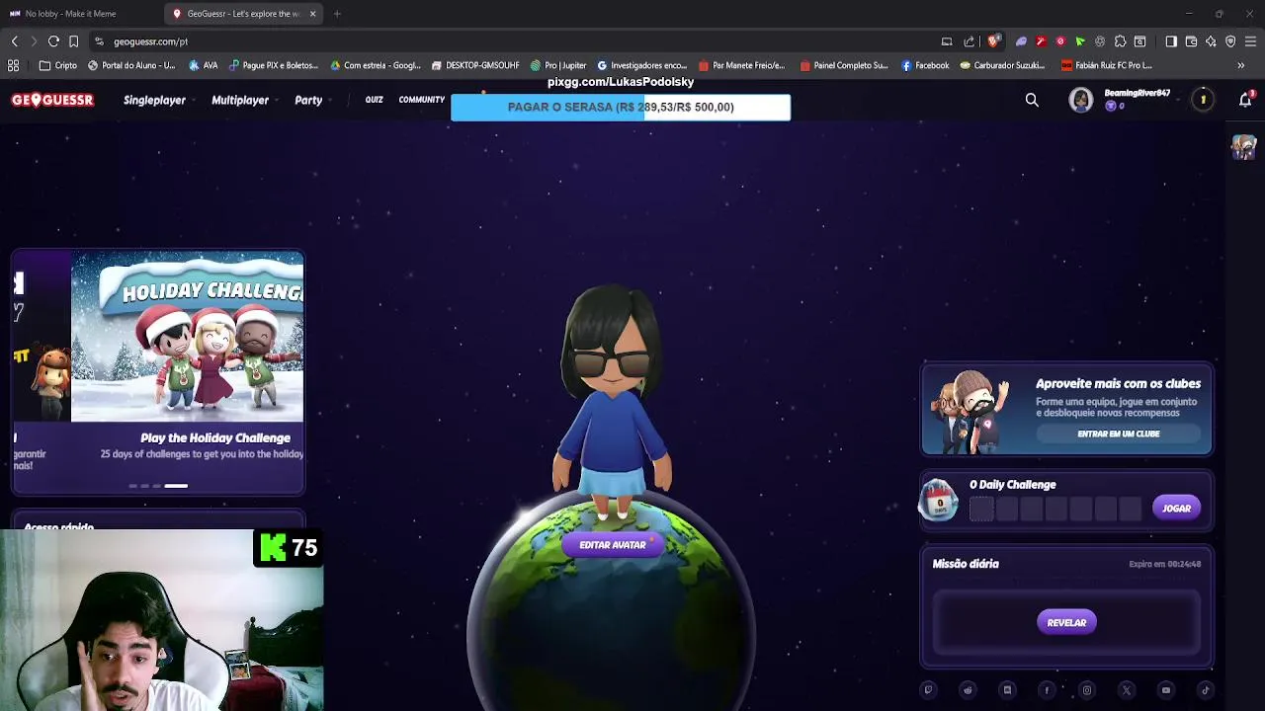Open the Reddit social link
This screenshot has width=1265, height=711.
coord(968,690)
